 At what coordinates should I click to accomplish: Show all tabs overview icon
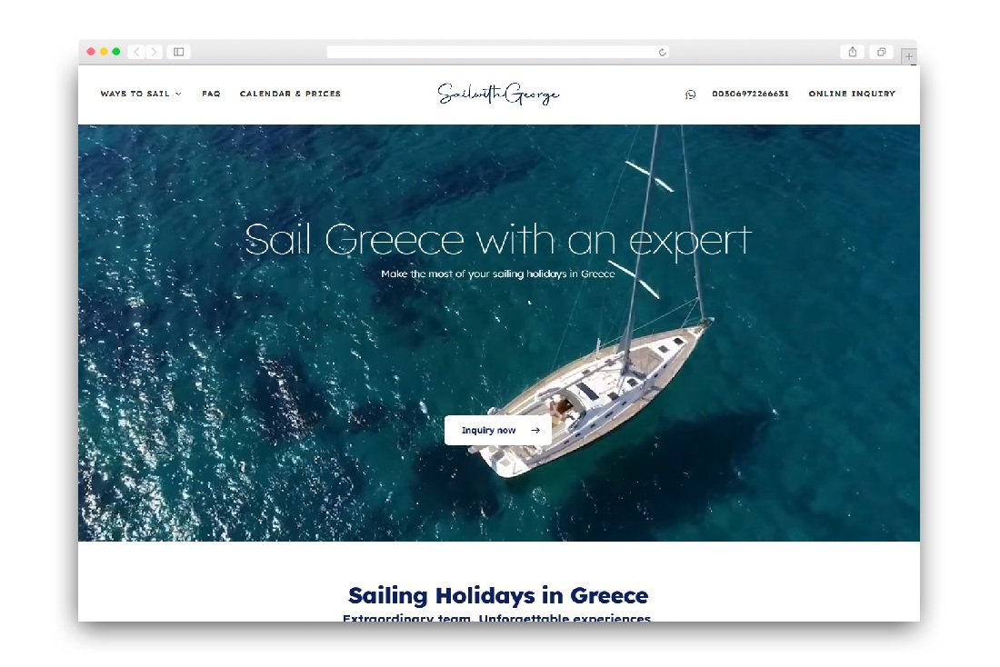882,52
